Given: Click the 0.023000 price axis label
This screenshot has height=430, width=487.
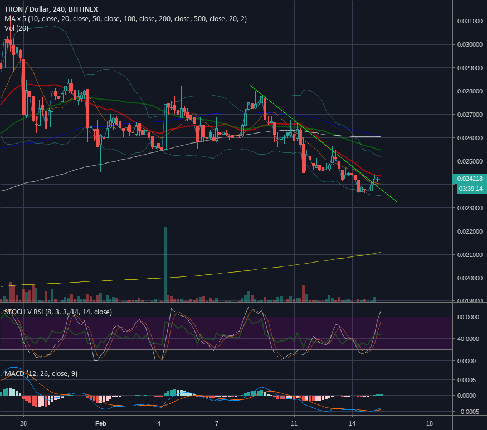Looking at the screenshot, I should (x=470, y=208).
